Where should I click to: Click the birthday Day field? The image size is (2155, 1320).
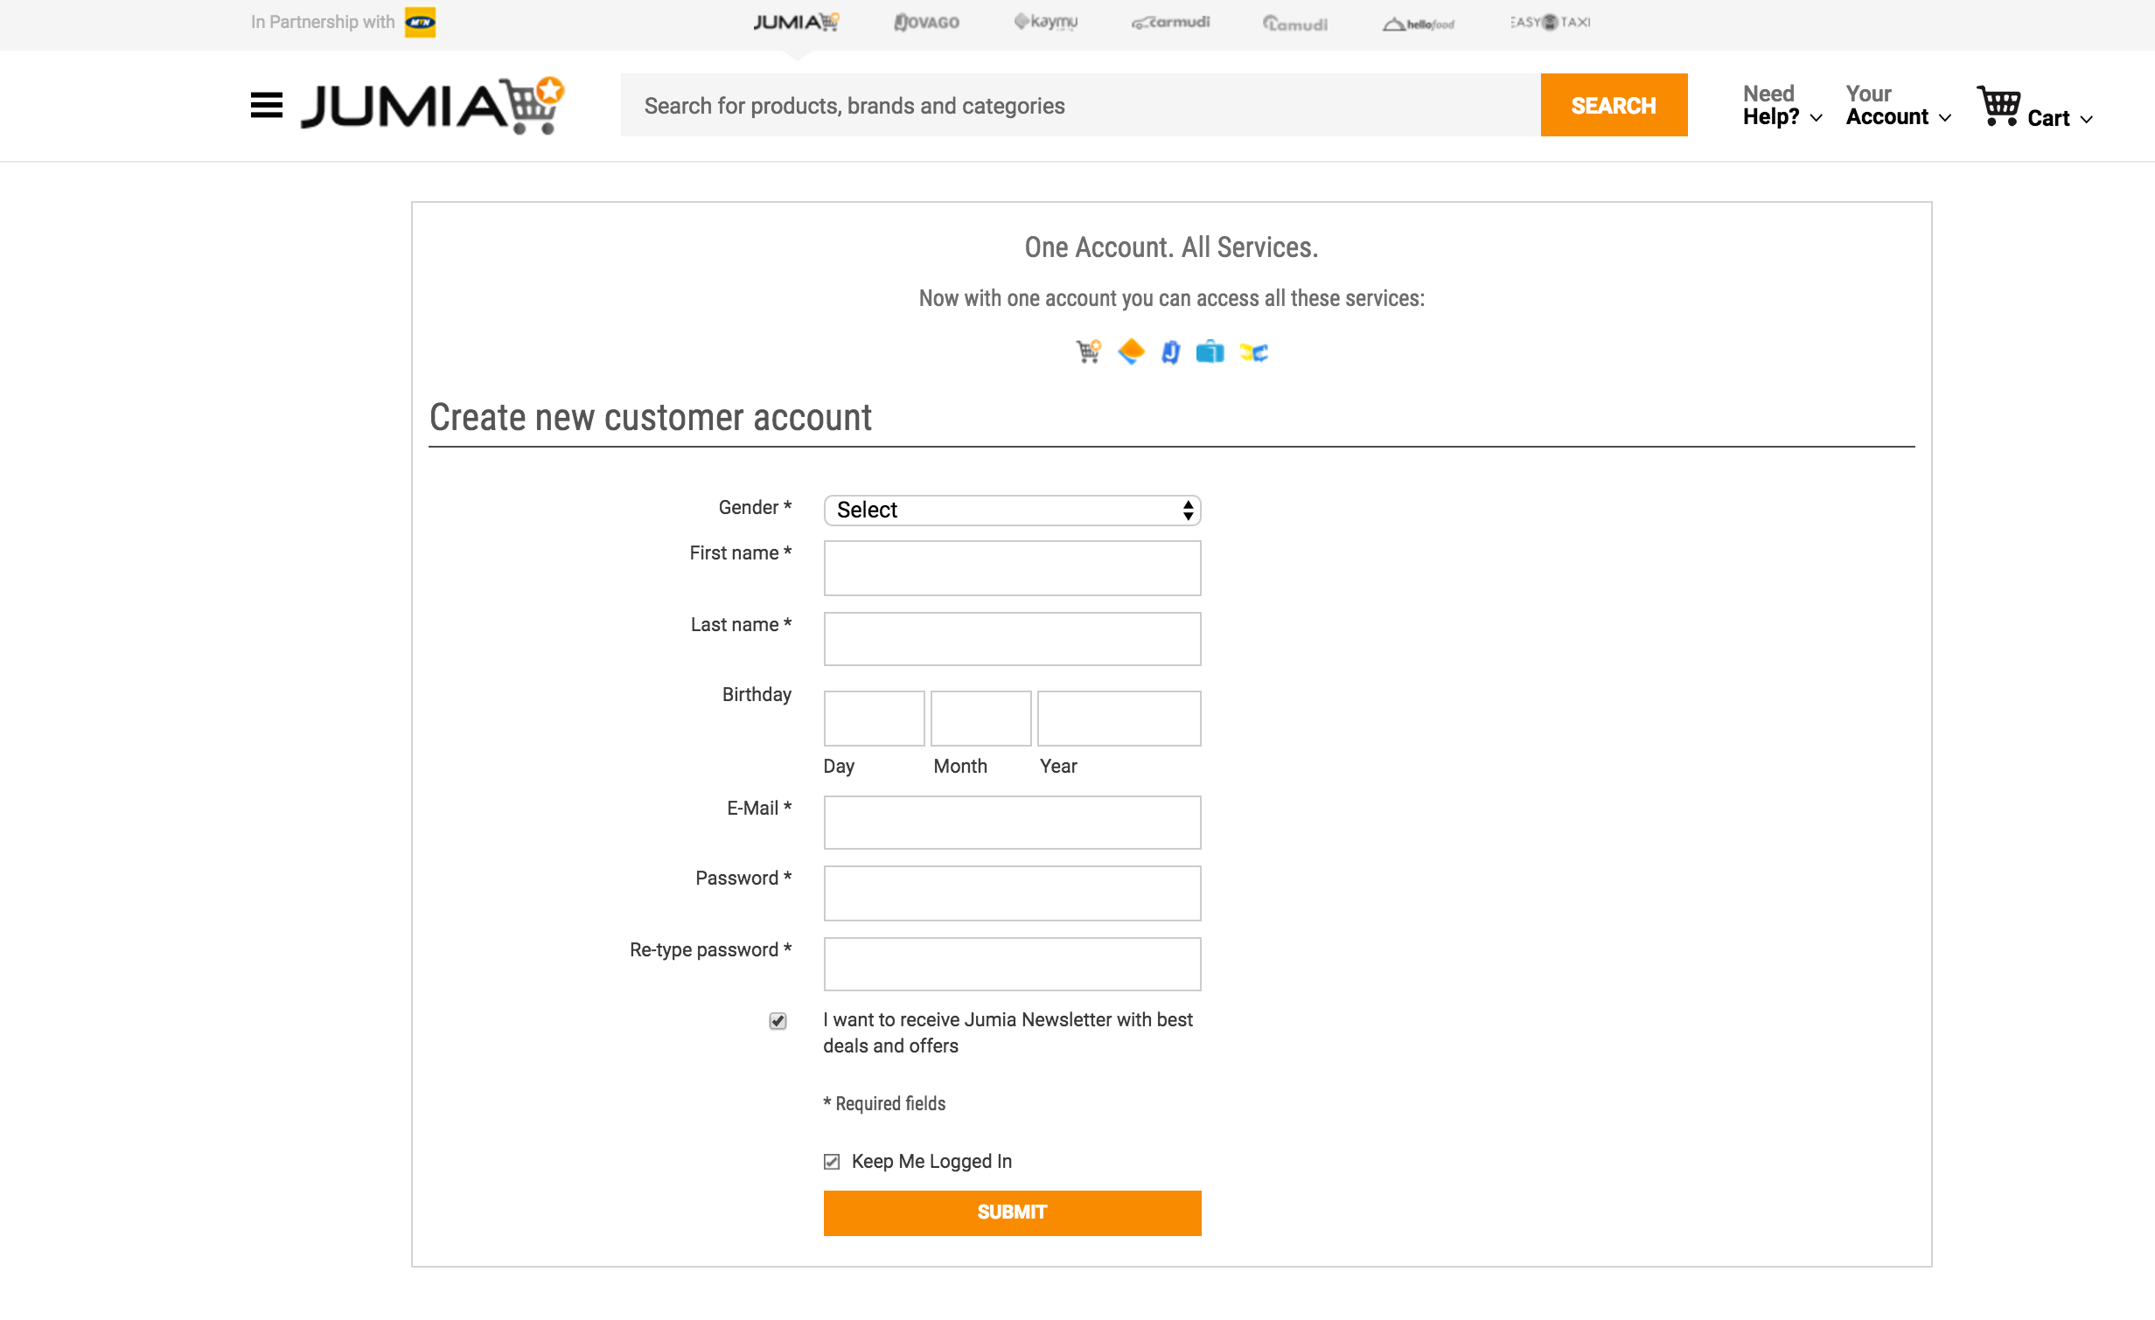(874, 719)
